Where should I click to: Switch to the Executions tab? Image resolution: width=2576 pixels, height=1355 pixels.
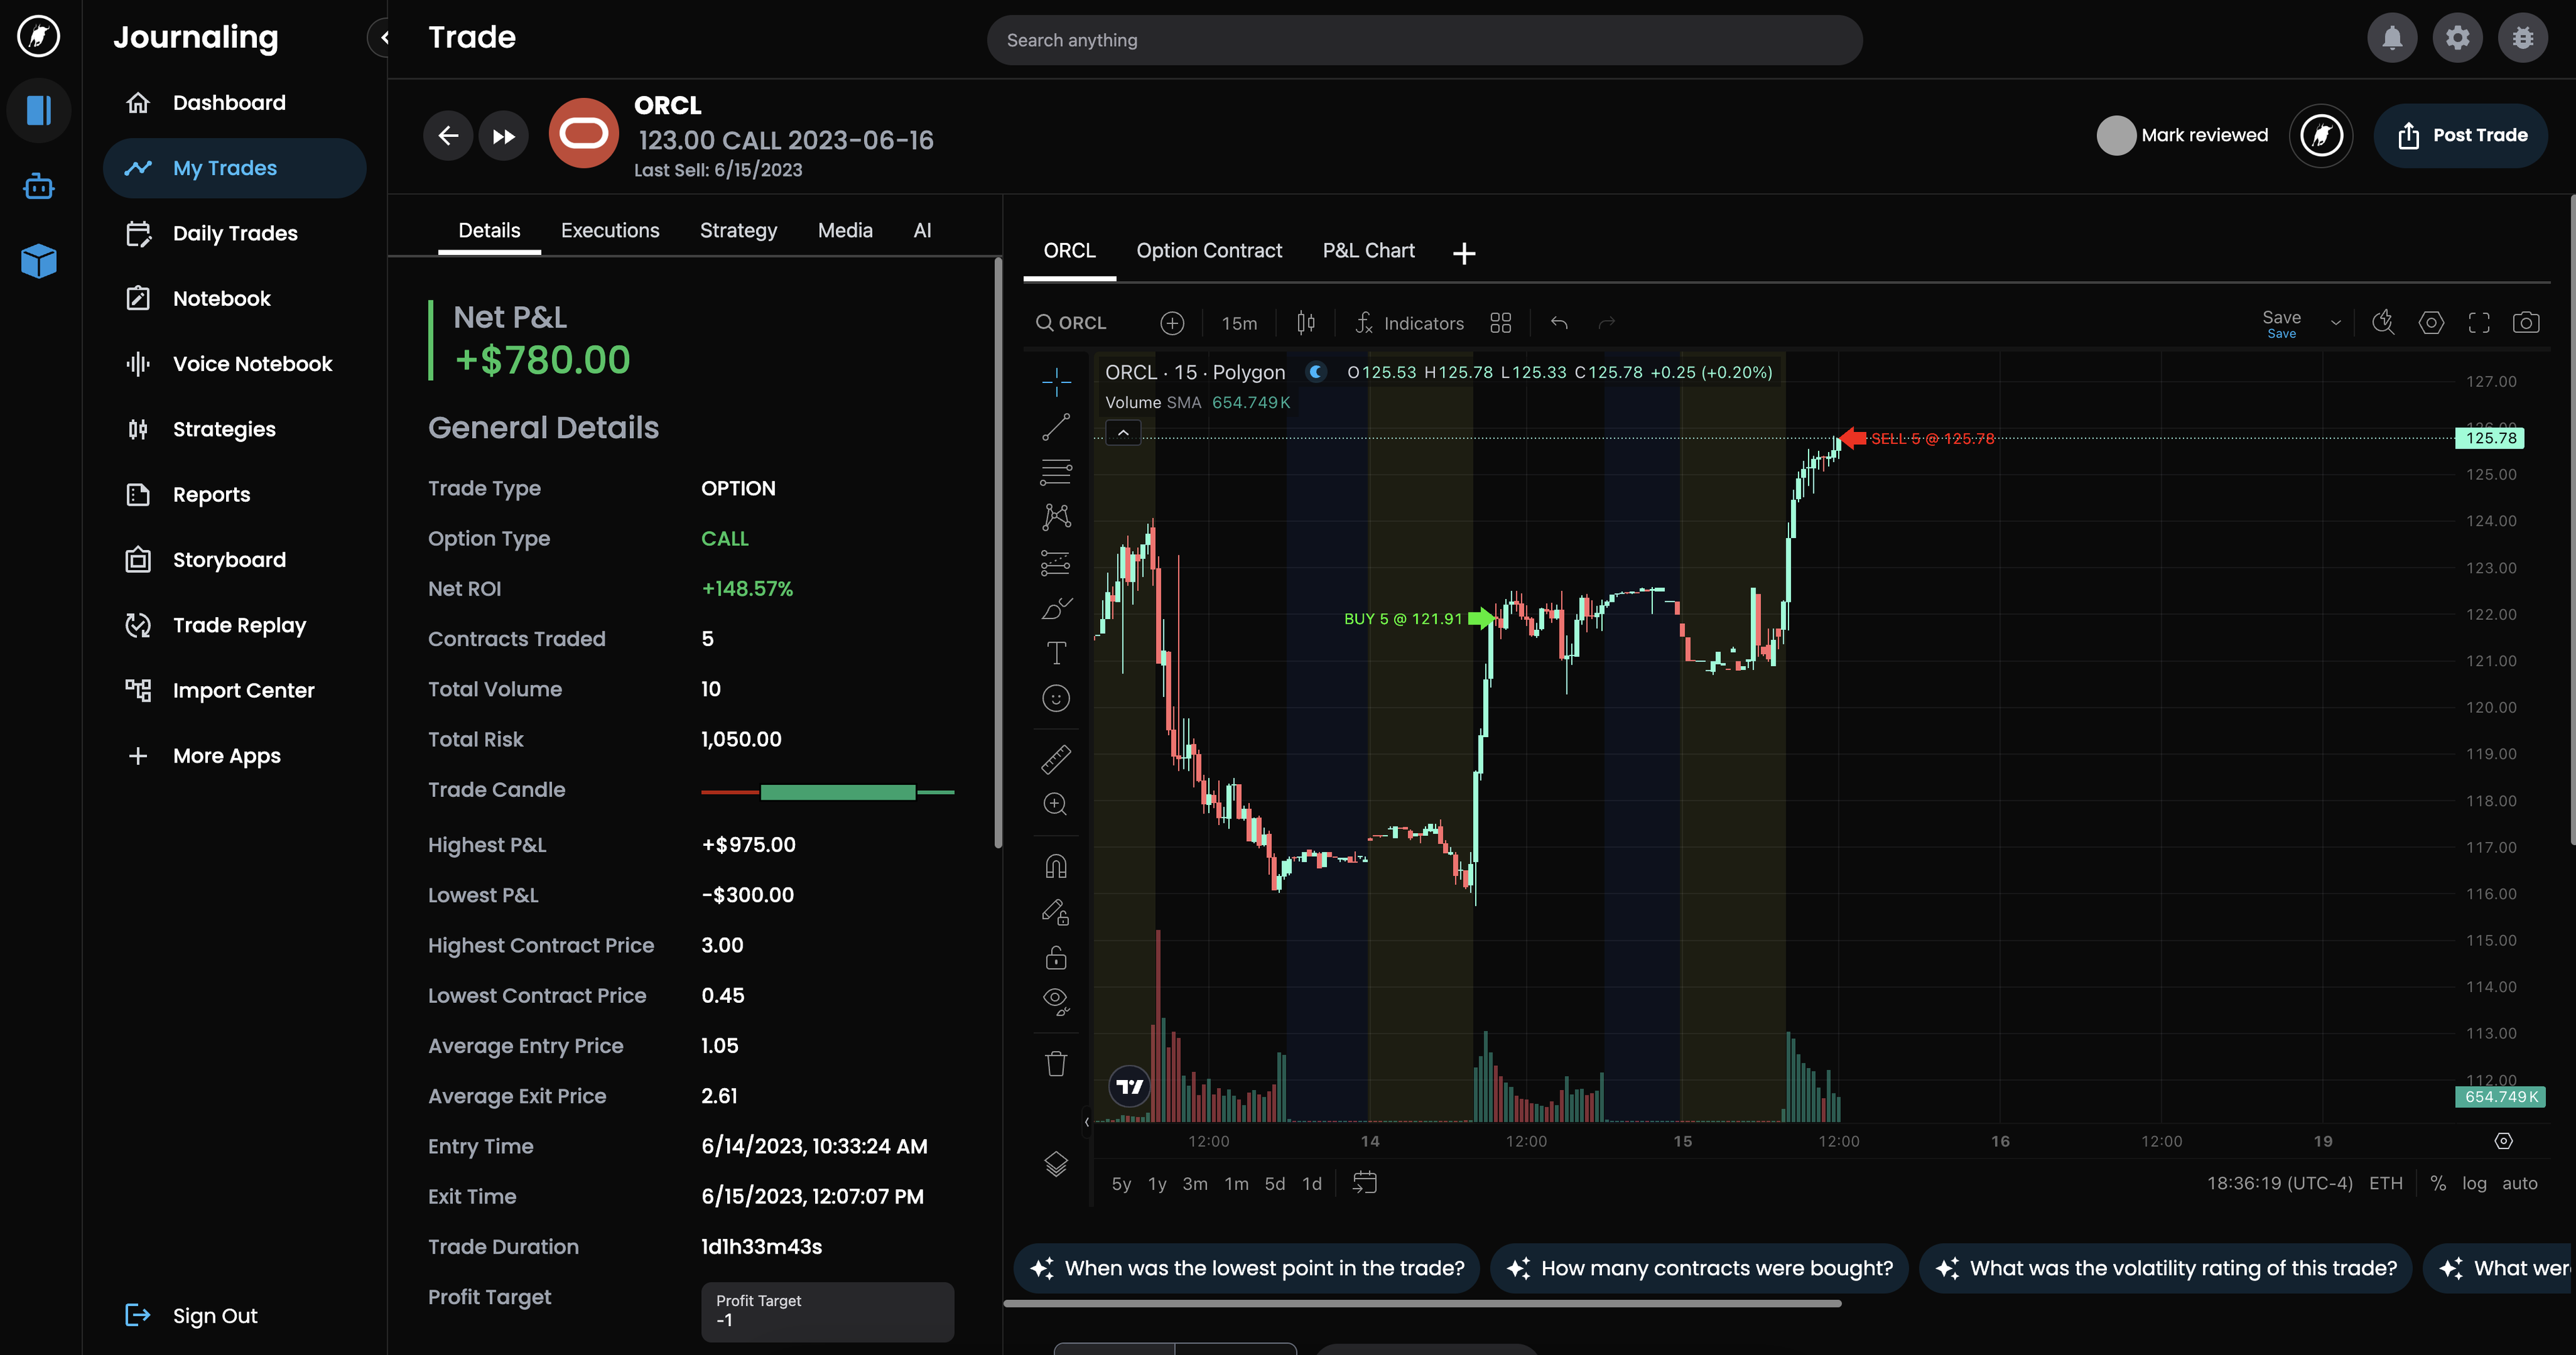tap(610, 230)
